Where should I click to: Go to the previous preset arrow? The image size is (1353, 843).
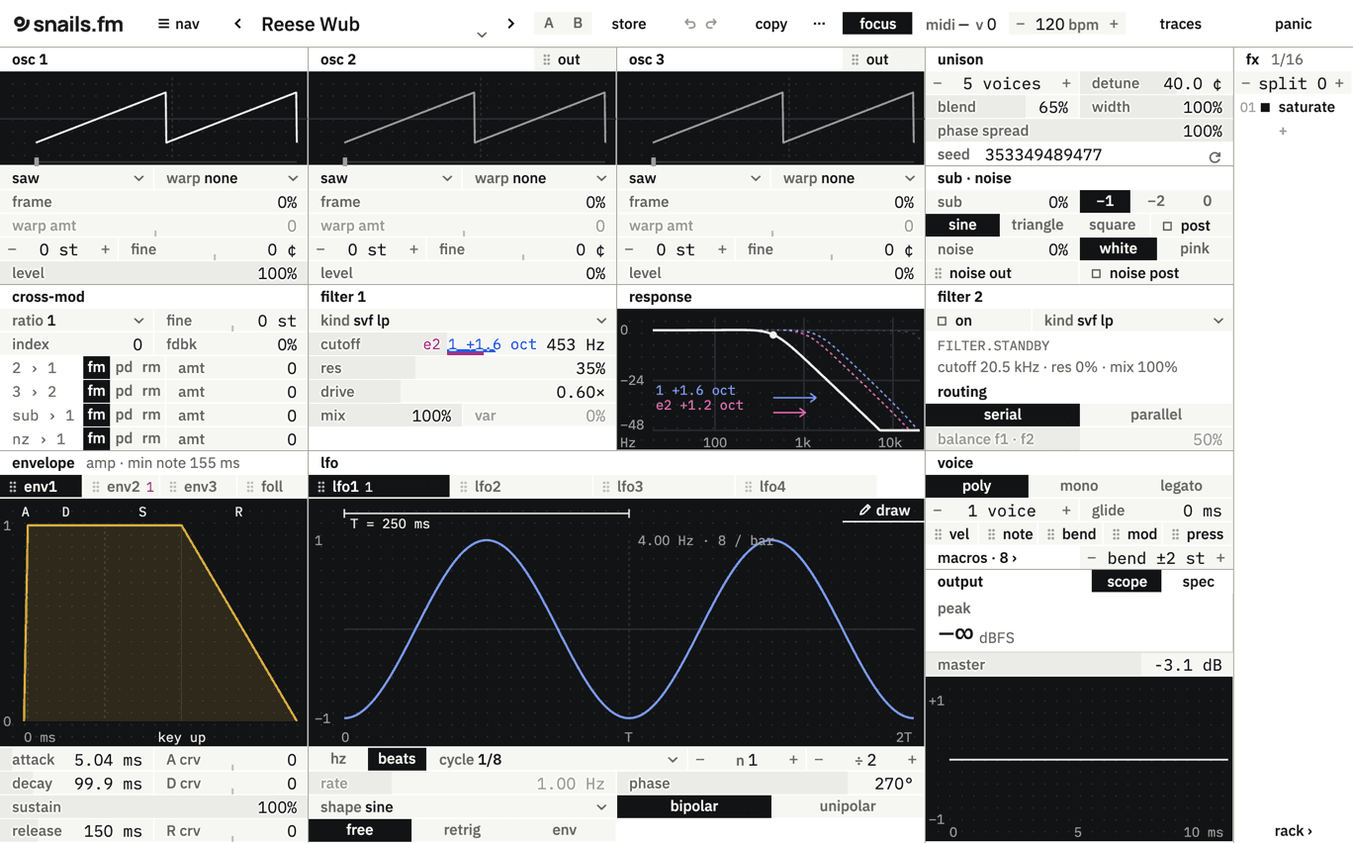[x=237, y=24]
